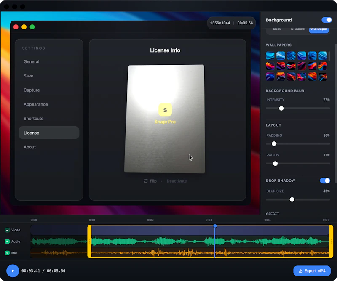Click the right panel vertical scrollbar
Image resolution: width=337 pixels, height=281 pixels.
tap(336, 114)
